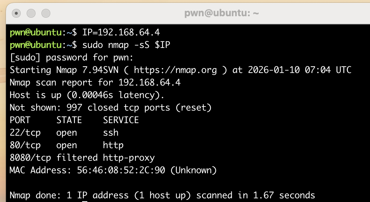Click the window zoom button

(46, 13)
